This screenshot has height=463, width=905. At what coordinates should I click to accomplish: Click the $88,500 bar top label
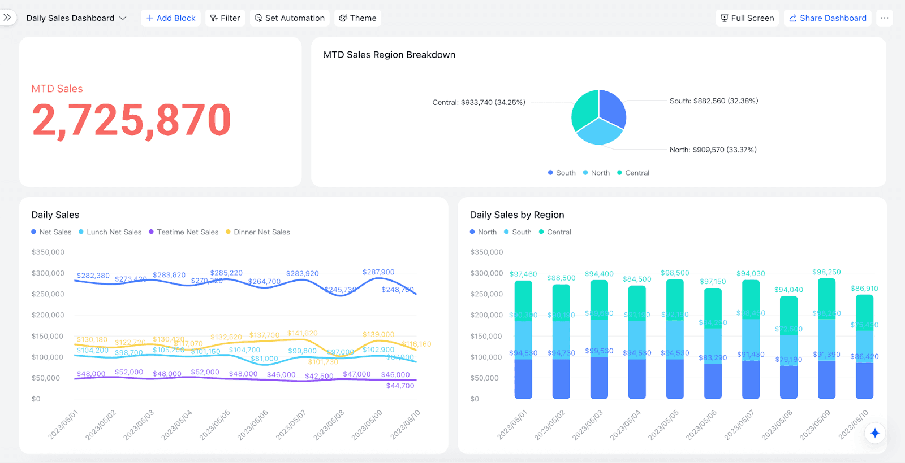pyautogui.click(x=561, y=278)
